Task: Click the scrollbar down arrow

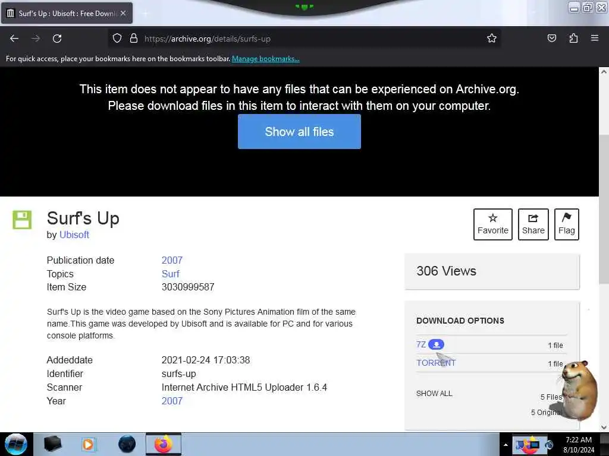Action: (604, 427)
